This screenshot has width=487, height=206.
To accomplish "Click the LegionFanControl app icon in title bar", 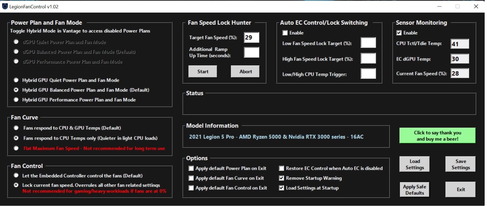I will 5,7.
